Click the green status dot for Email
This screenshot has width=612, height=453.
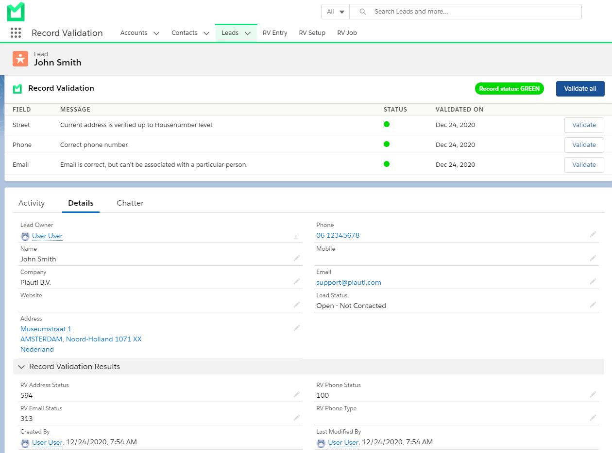coord(387,164)
